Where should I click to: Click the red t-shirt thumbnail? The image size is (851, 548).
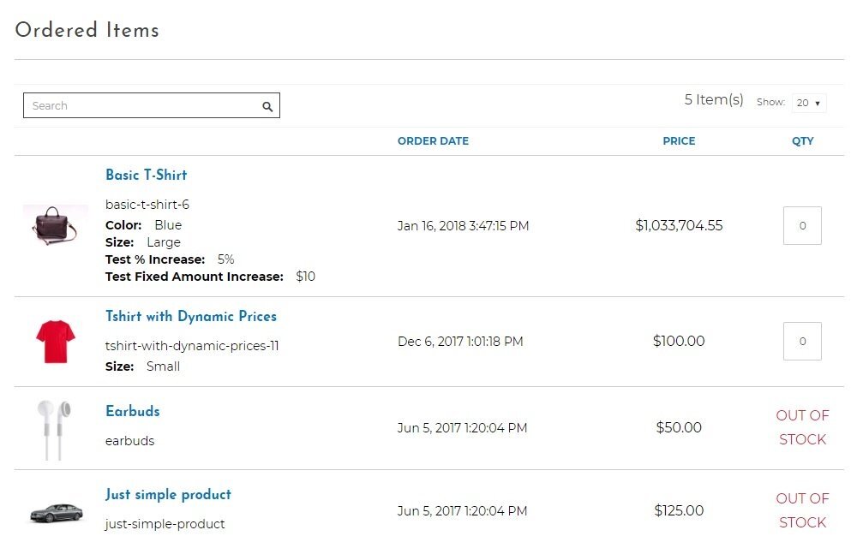(x=56, y=342)
